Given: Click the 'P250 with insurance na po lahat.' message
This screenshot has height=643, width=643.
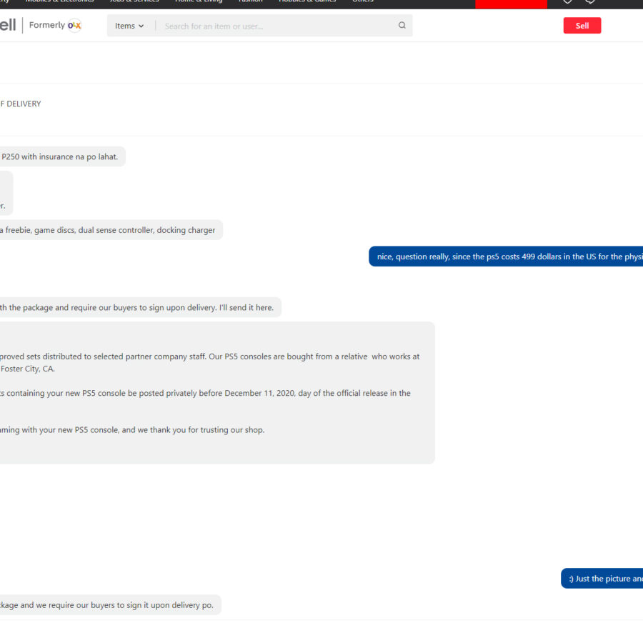Looking at the screenshot, I should point(62,156).
